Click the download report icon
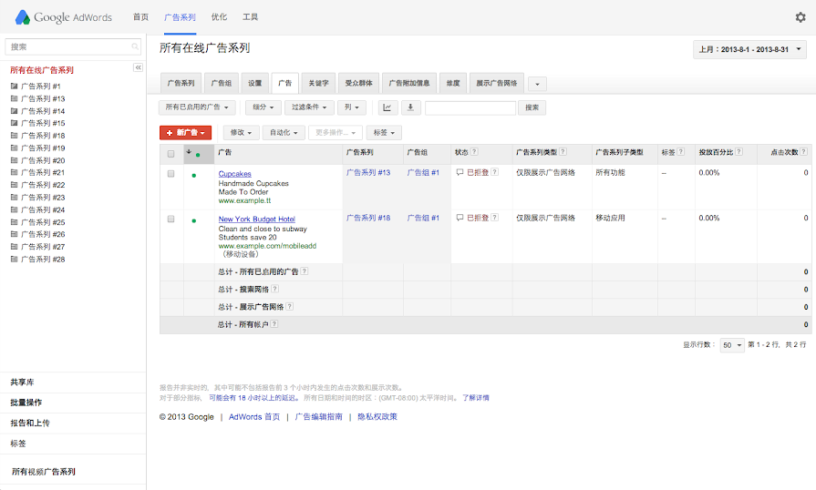This screenshot has width=816, height=490. point(411,107)
